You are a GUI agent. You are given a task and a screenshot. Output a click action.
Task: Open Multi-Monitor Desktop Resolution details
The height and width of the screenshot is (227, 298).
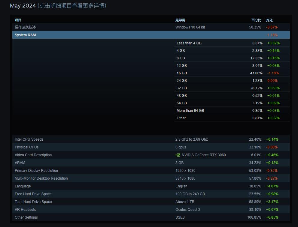tap(41, 178)
